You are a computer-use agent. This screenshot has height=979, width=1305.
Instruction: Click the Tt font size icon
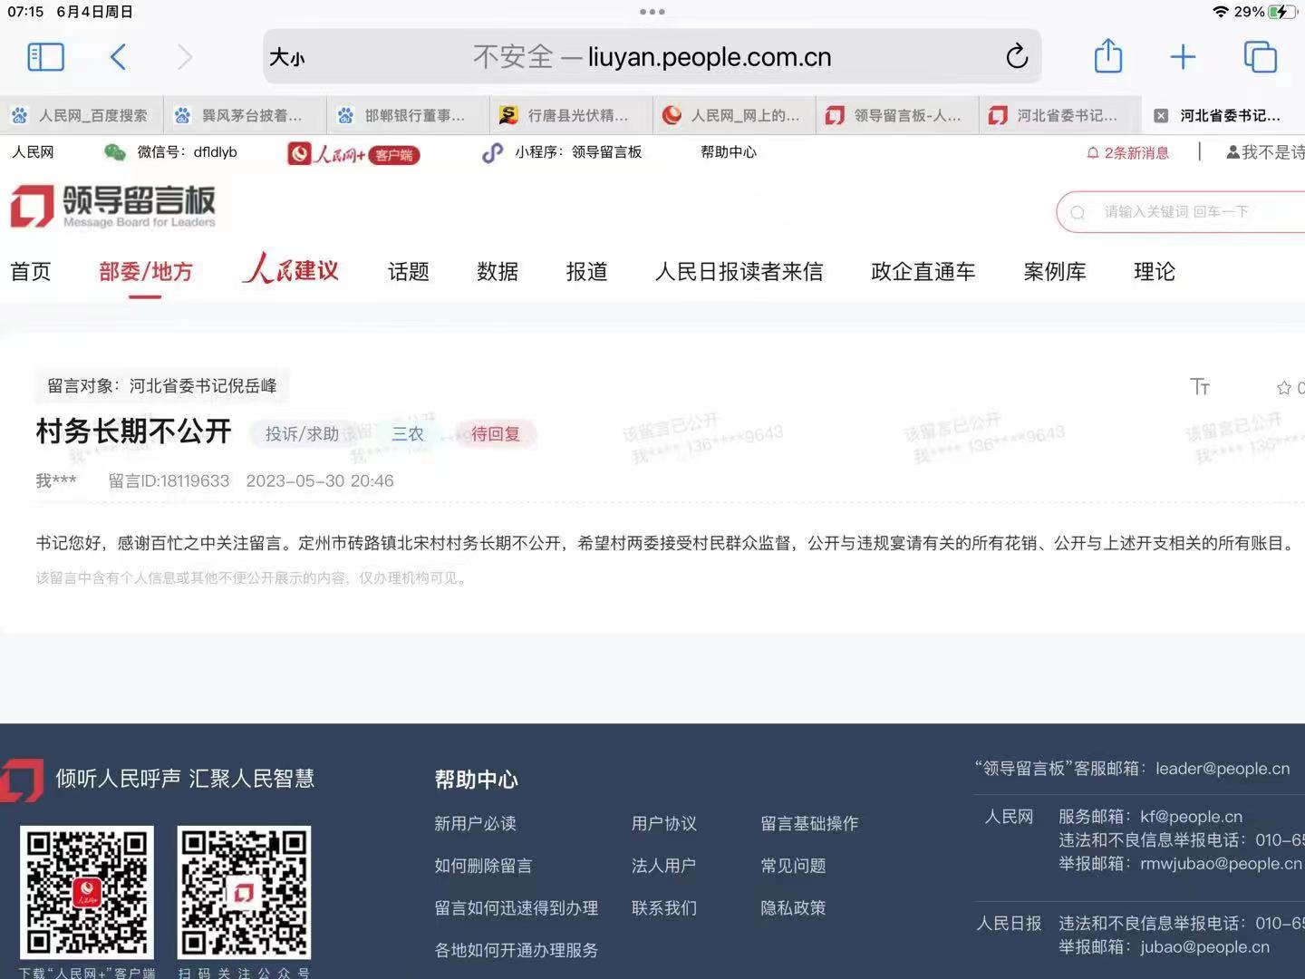(1200, 387)
